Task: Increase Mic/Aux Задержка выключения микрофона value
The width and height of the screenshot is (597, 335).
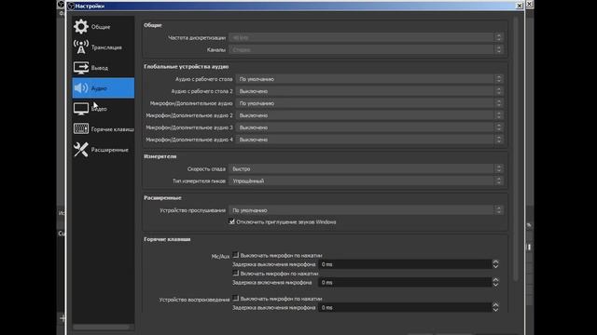Action: (x=495, y=261)
